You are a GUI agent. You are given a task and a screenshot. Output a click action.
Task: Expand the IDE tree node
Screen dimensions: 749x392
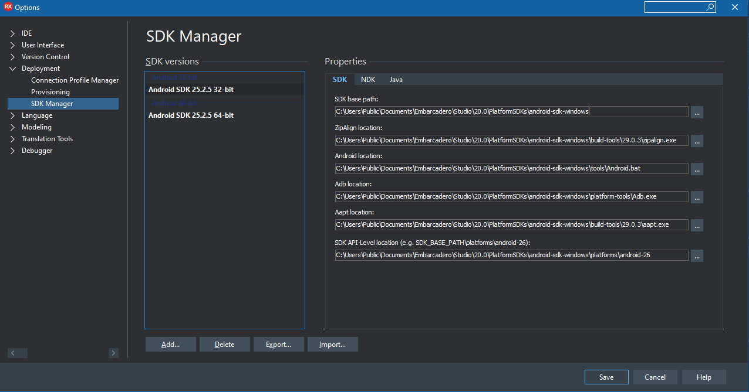point(12,33)
